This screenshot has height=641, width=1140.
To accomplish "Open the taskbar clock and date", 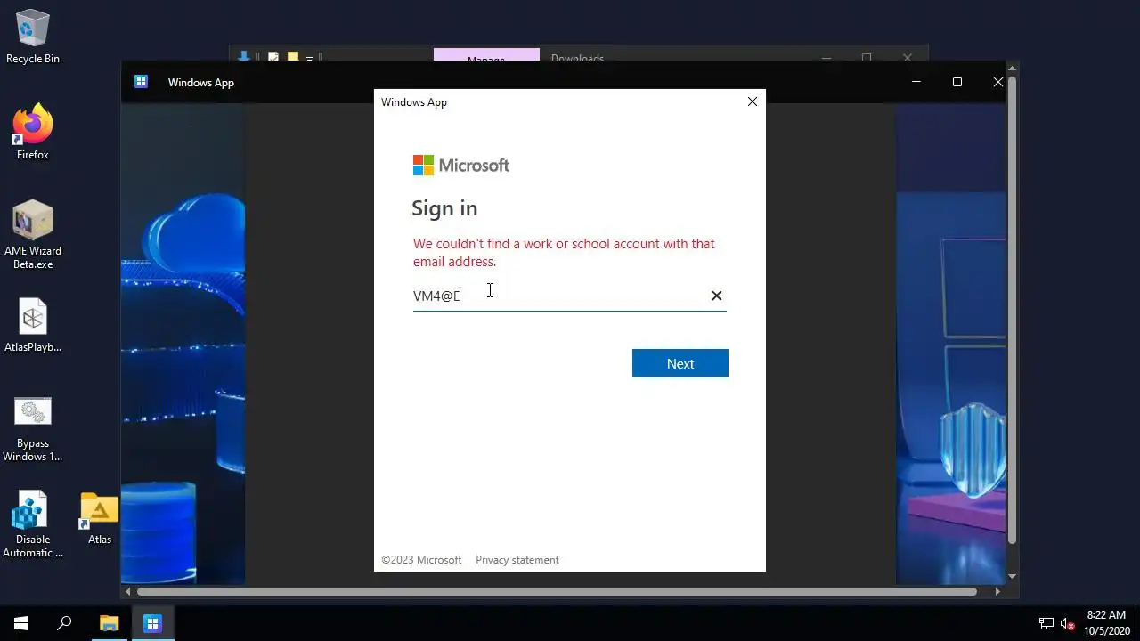I will (x=1106, y=623).
